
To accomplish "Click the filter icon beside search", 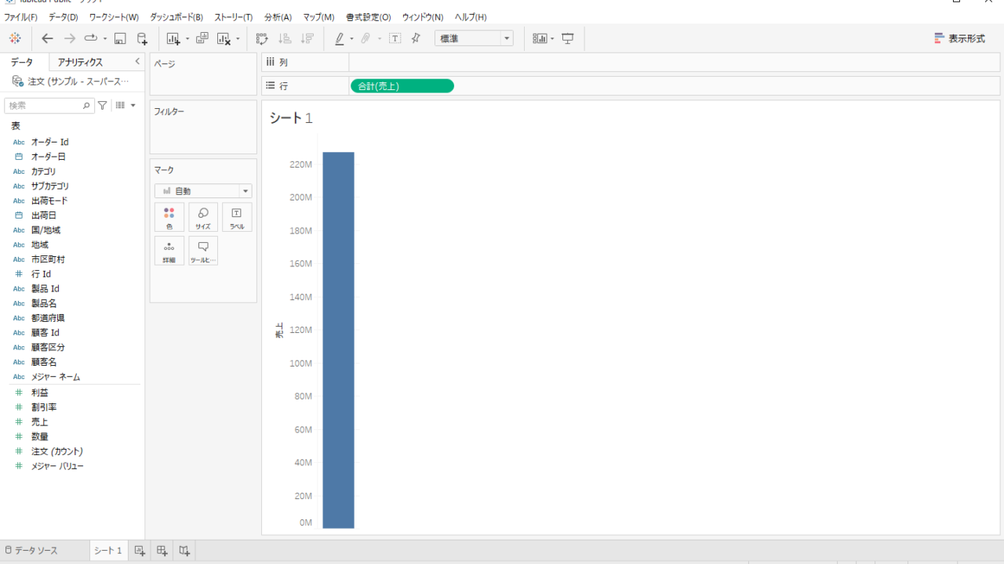I will pos(102,105).
